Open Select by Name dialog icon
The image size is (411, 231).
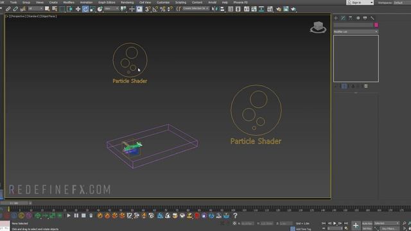[x=55, y=9]
